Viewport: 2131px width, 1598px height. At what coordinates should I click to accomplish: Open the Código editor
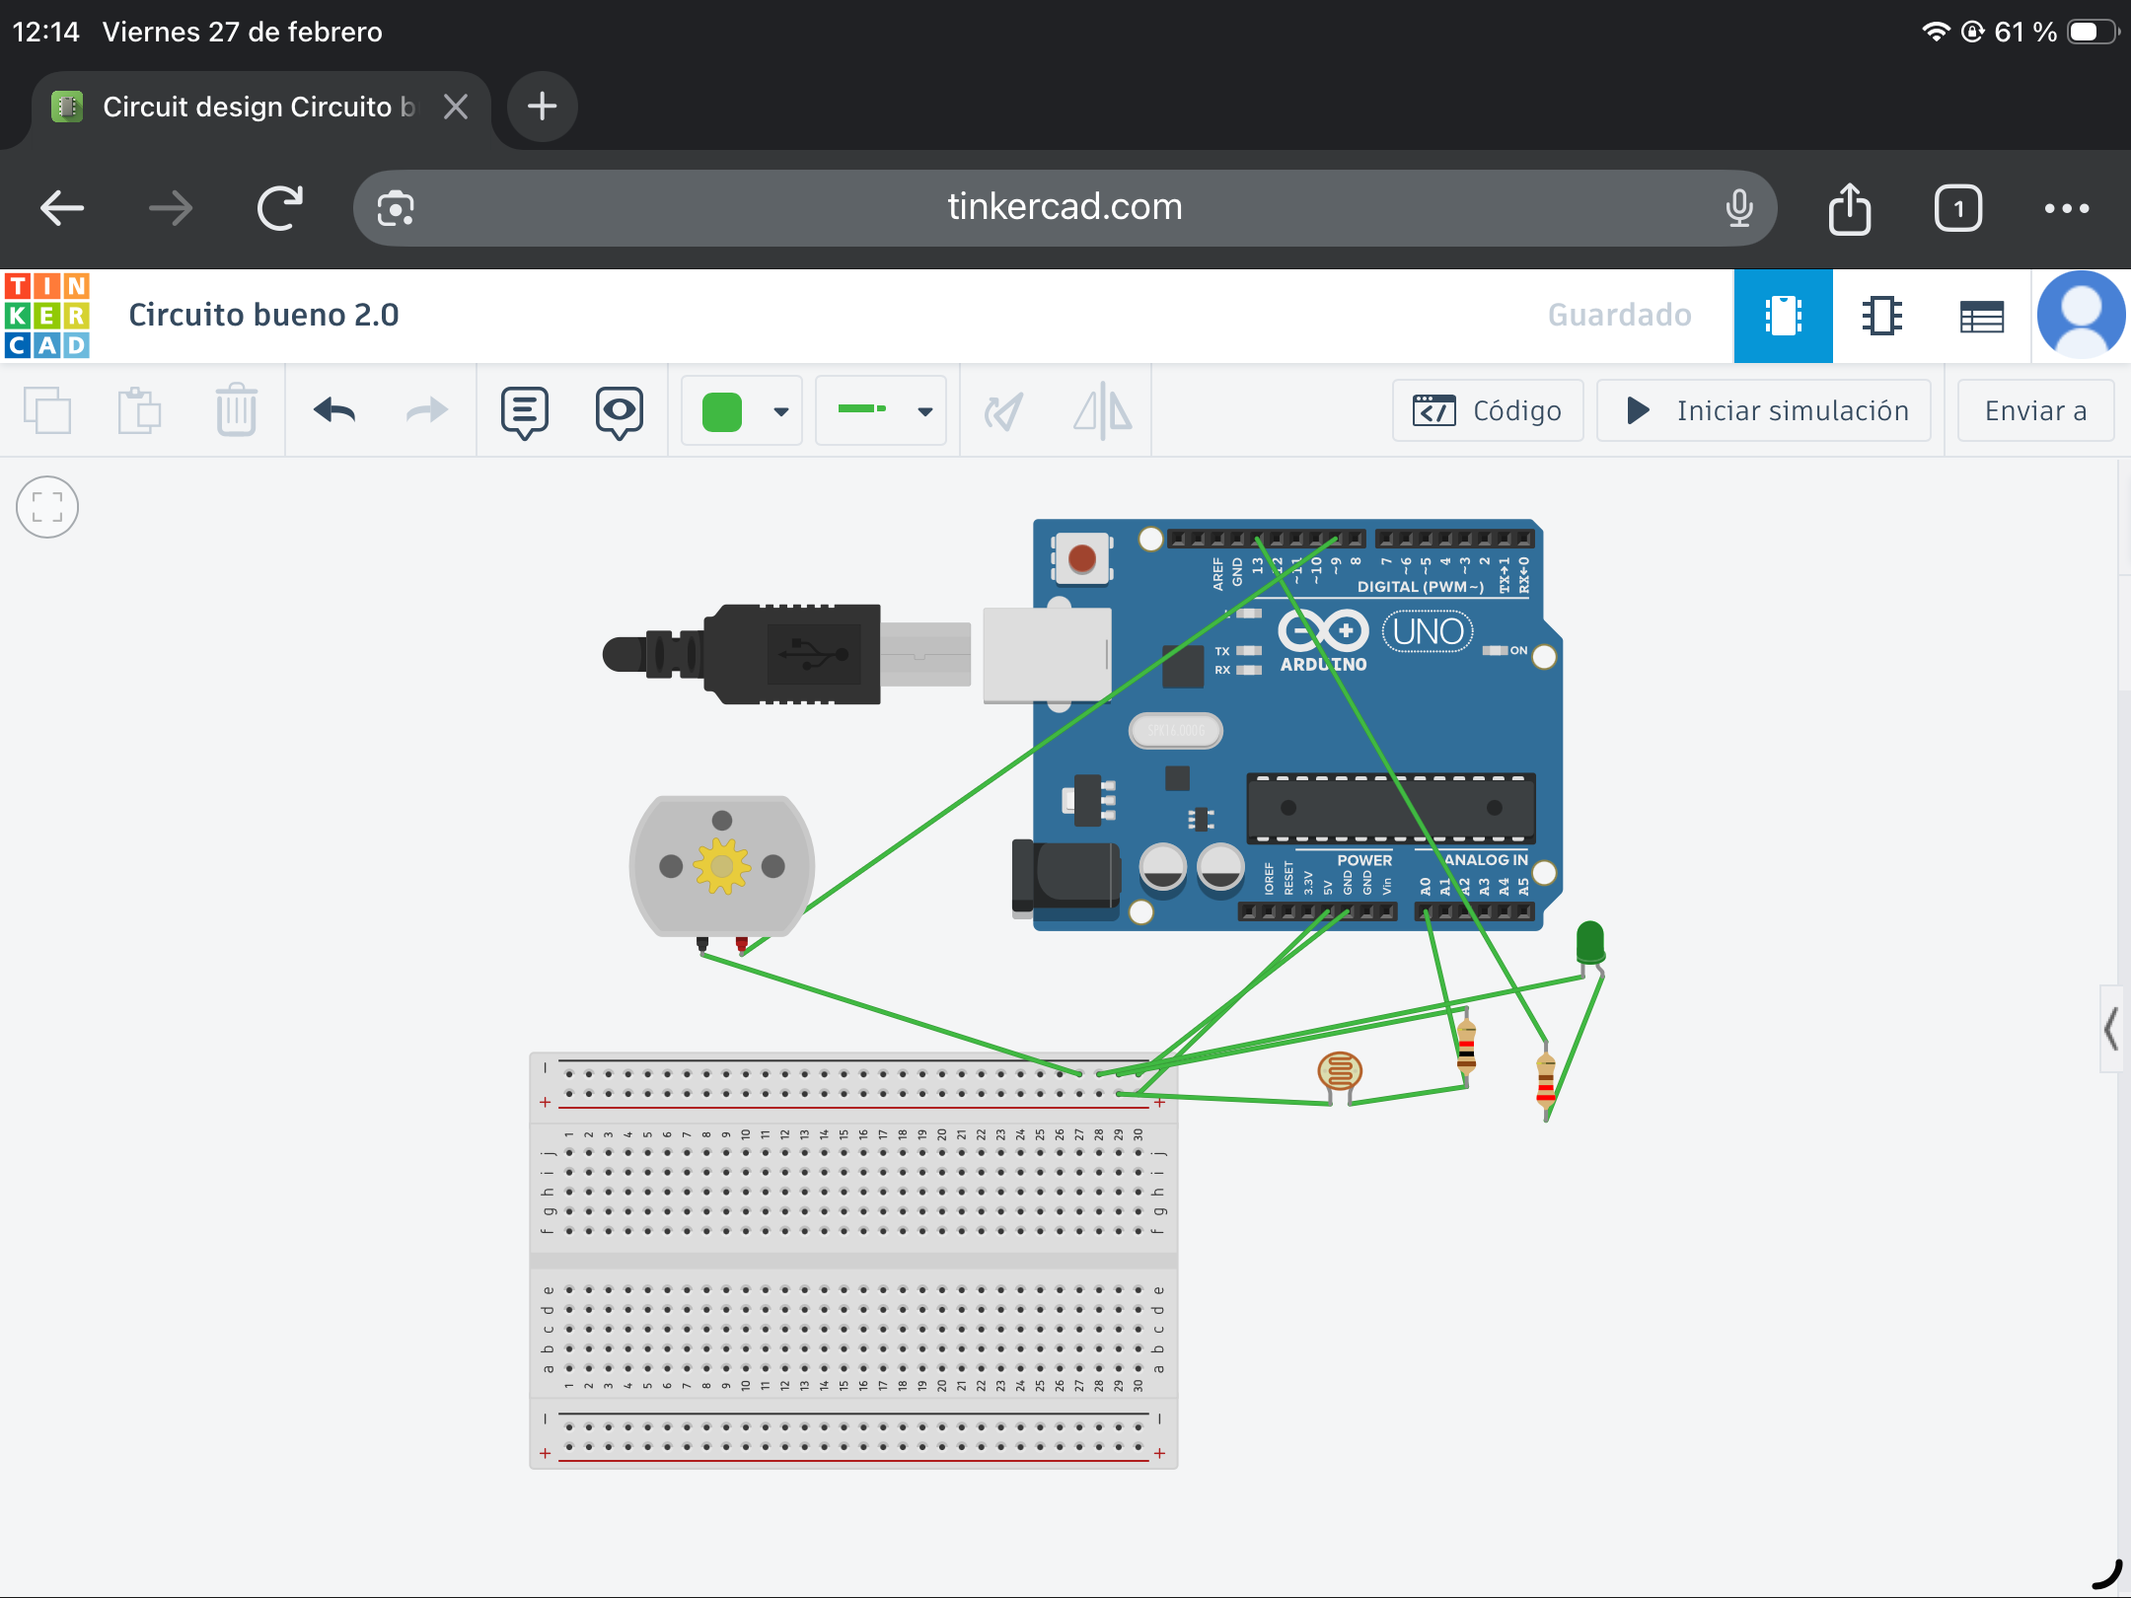pyautogui.click(x=1488, y=410)
